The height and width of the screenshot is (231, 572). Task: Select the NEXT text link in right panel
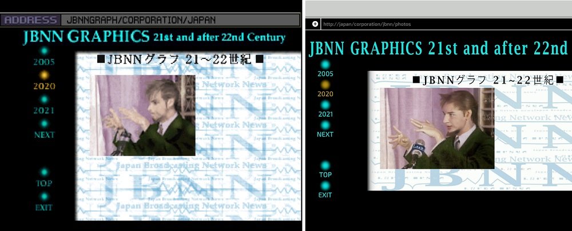point(325,134)
